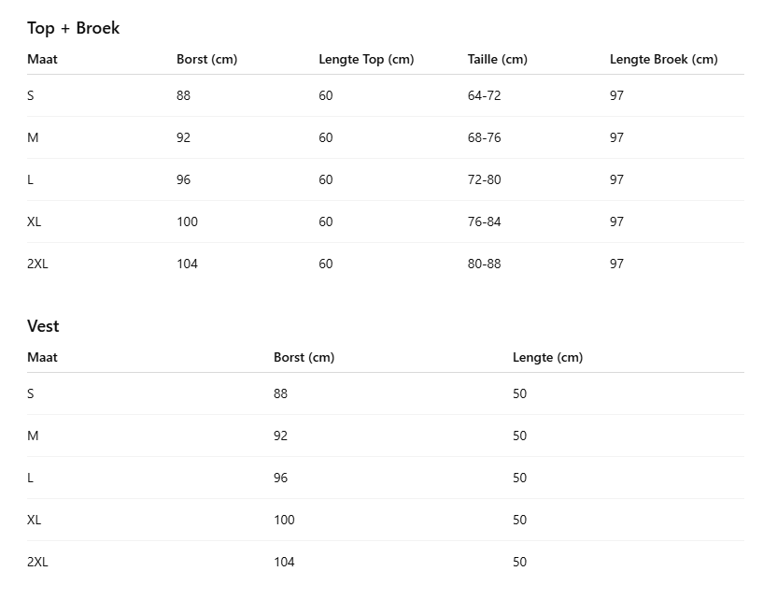
Task: Select 'Borst (cm)' header in Vest table
Action: (304, 357)
